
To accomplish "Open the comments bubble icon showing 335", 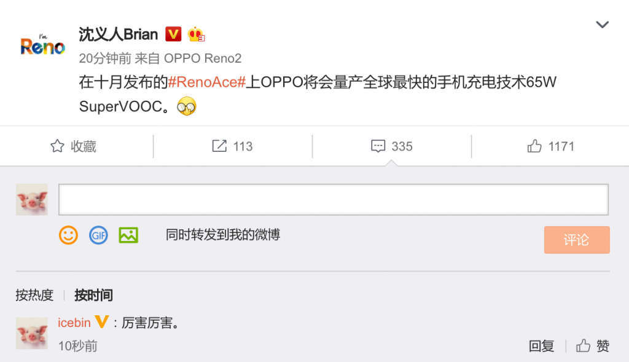I will (391, 146).
